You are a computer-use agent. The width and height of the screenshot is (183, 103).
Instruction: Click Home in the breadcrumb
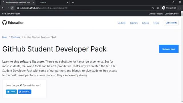[x=5, y=37]
